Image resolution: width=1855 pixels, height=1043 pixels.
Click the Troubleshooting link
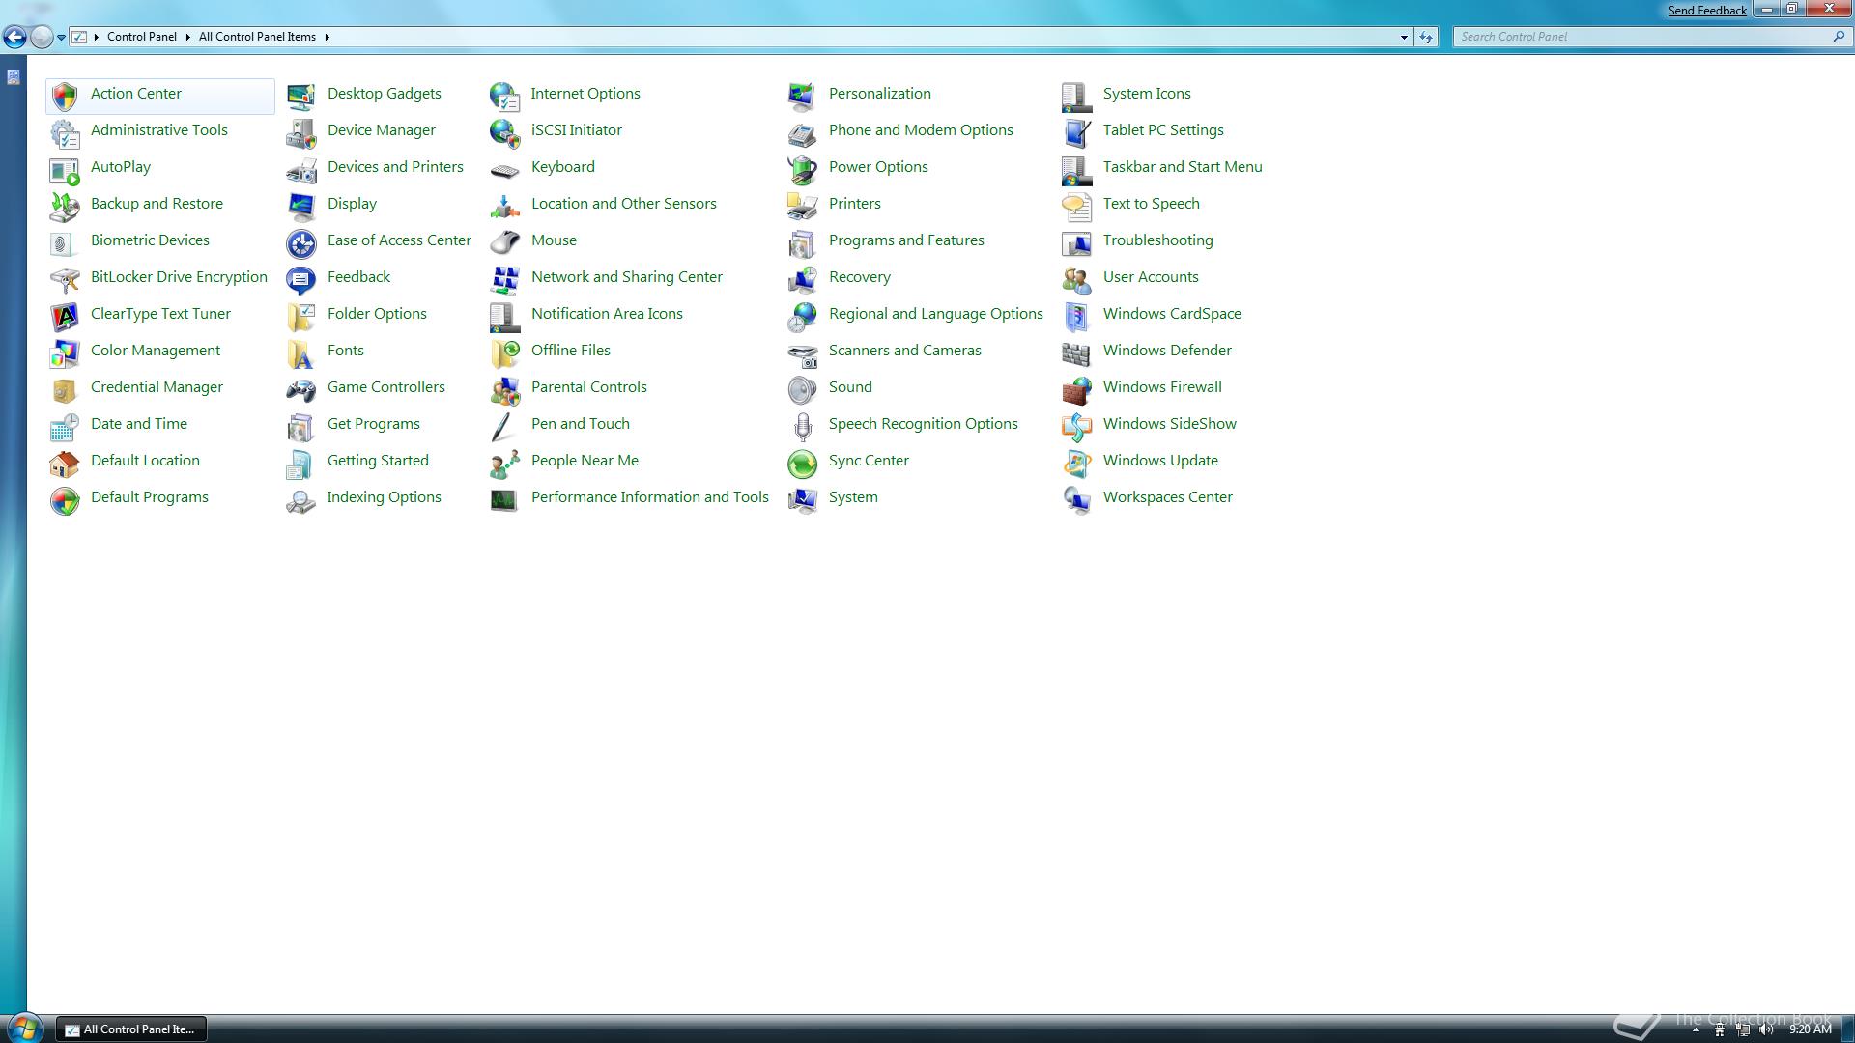click(1158, 240)
